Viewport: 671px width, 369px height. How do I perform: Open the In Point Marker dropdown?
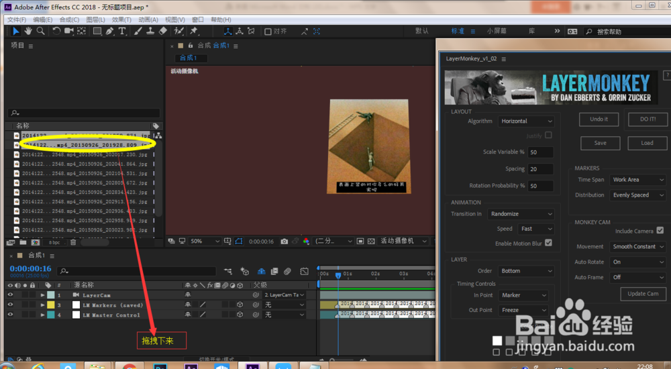pos(523,295)
